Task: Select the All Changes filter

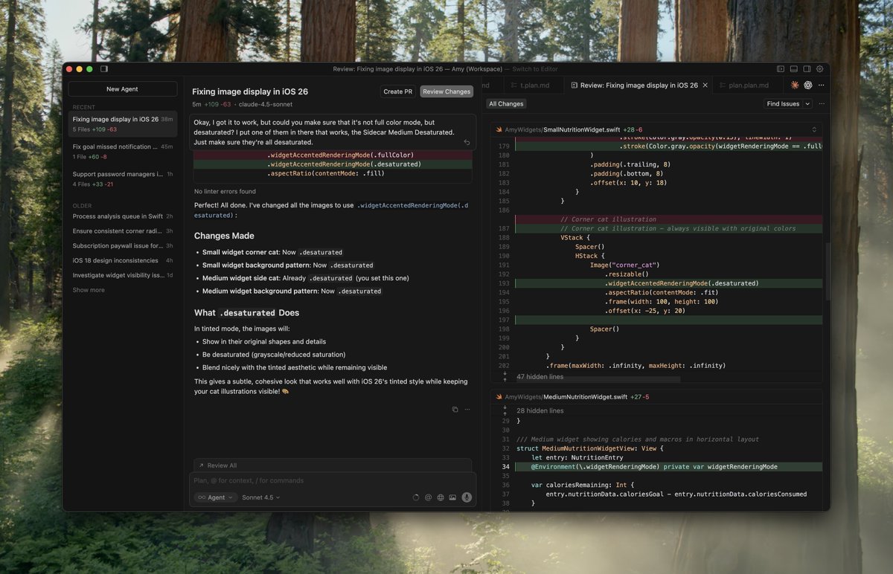Action: pos(507,104)
